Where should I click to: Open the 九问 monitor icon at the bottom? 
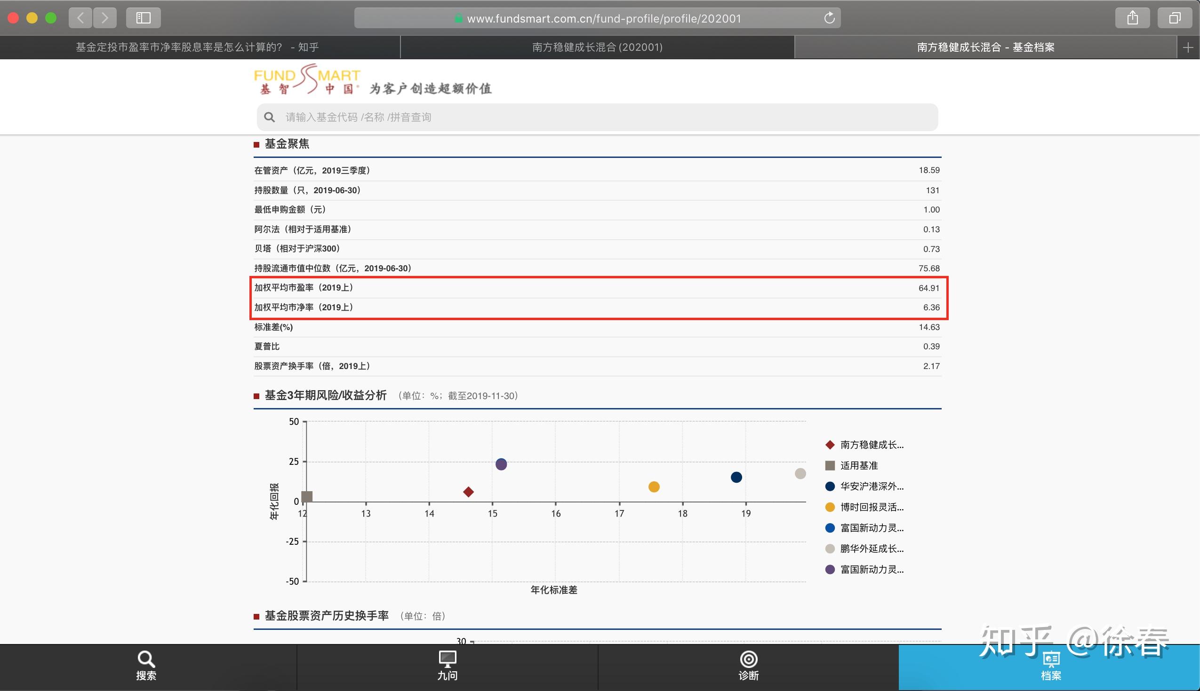[447, 660]
